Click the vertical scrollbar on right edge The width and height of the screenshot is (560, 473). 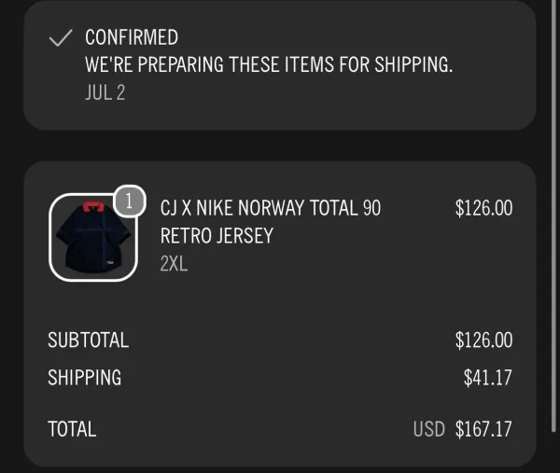pyautogui.click(x=553, y=216)
